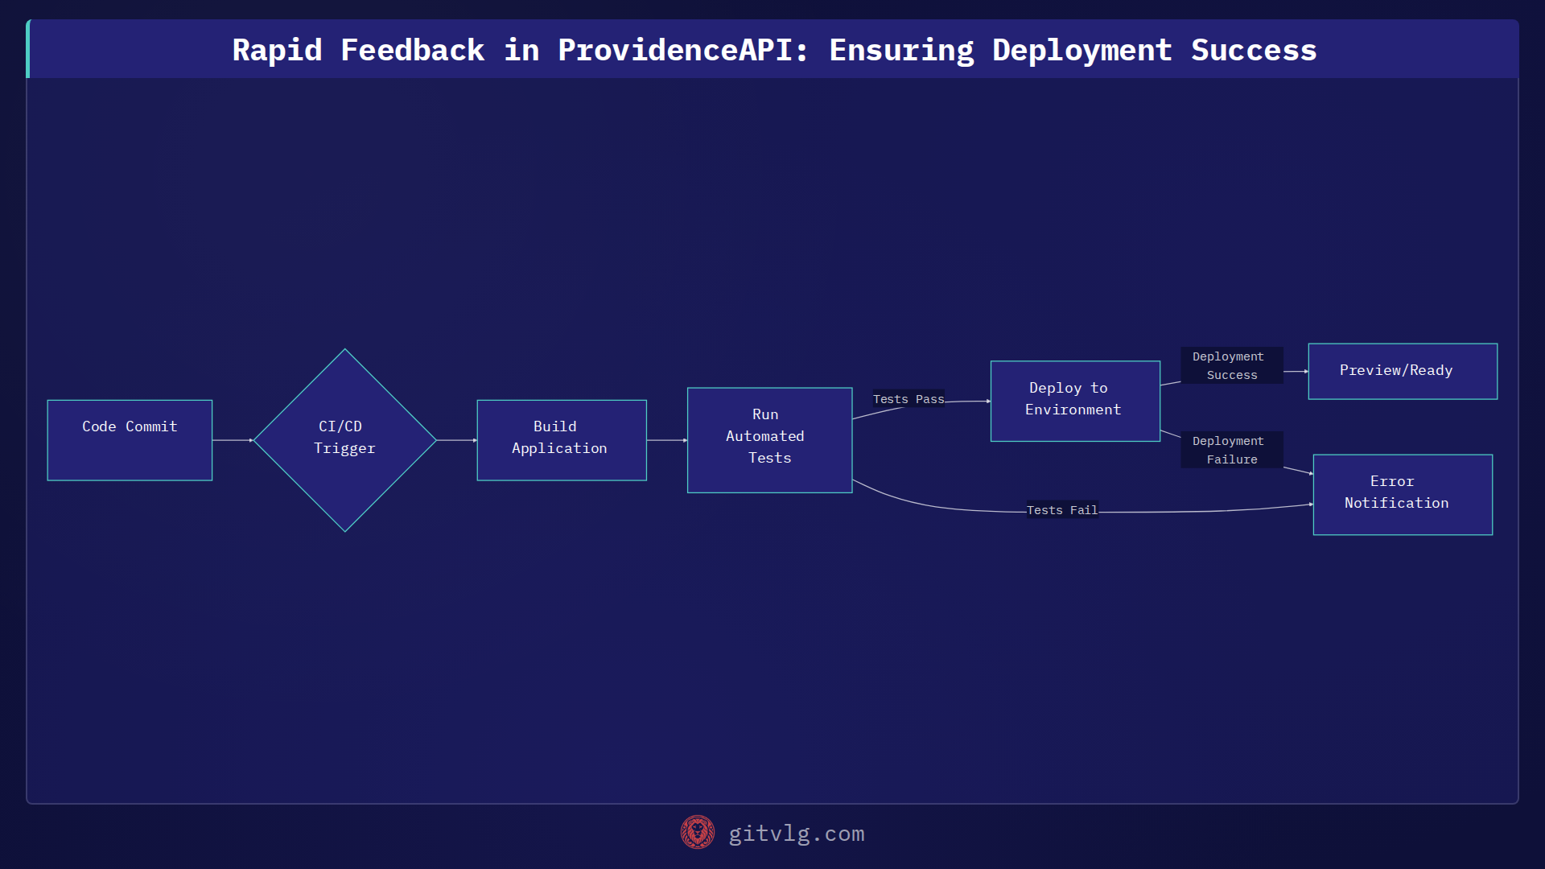
Task: Click the Tests Pass edge label
Action: [908, 399]
